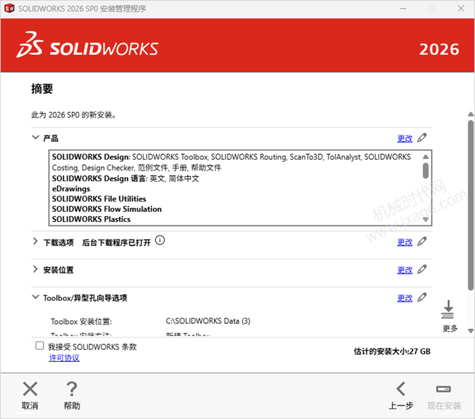Image resolution: width=475 pixels, height=419 pixels.
Task: Collapse the Toolbox/异型孔向导选项 section
Action: pyautogui.click(x=35, y=297)
